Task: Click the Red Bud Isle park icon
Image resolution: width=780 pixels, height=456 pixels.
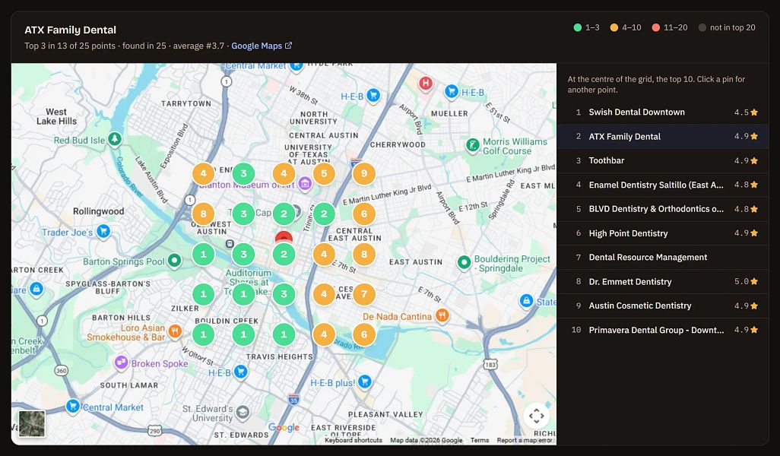Action: coord(115,139)
